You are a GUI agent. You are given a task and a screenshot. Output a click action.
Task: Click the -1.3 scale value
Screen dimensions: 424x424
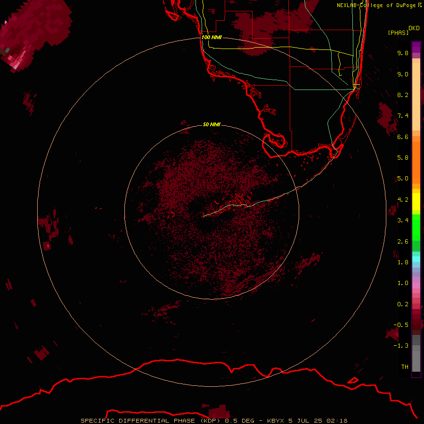[x=401, y=346]
